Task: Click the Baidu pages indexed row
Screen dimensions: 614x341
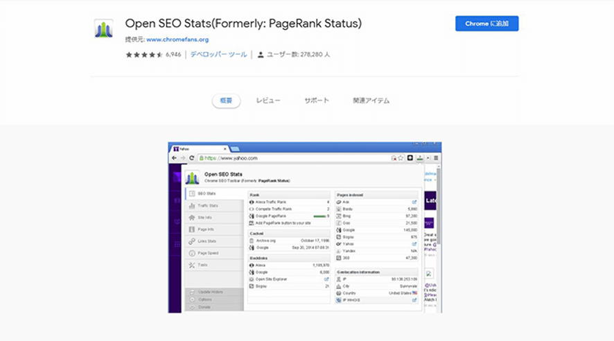Action: point(377,209)
